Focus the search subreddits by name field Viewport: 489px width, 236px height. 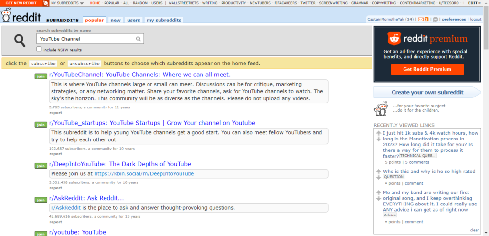(x=90, y=39)
